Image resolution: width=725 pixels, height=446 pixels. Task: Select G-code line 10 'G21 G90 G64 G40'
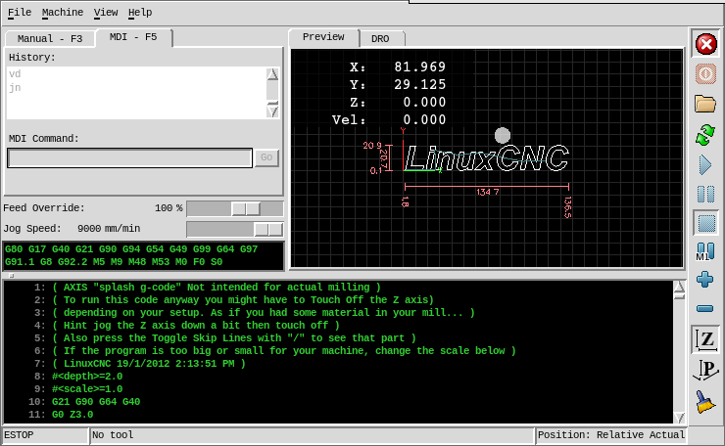pos(96,402)
